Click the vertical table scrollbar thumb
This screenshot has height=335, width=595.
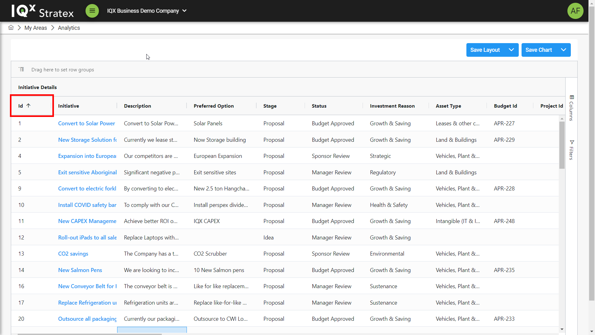(x=562, y=145)
